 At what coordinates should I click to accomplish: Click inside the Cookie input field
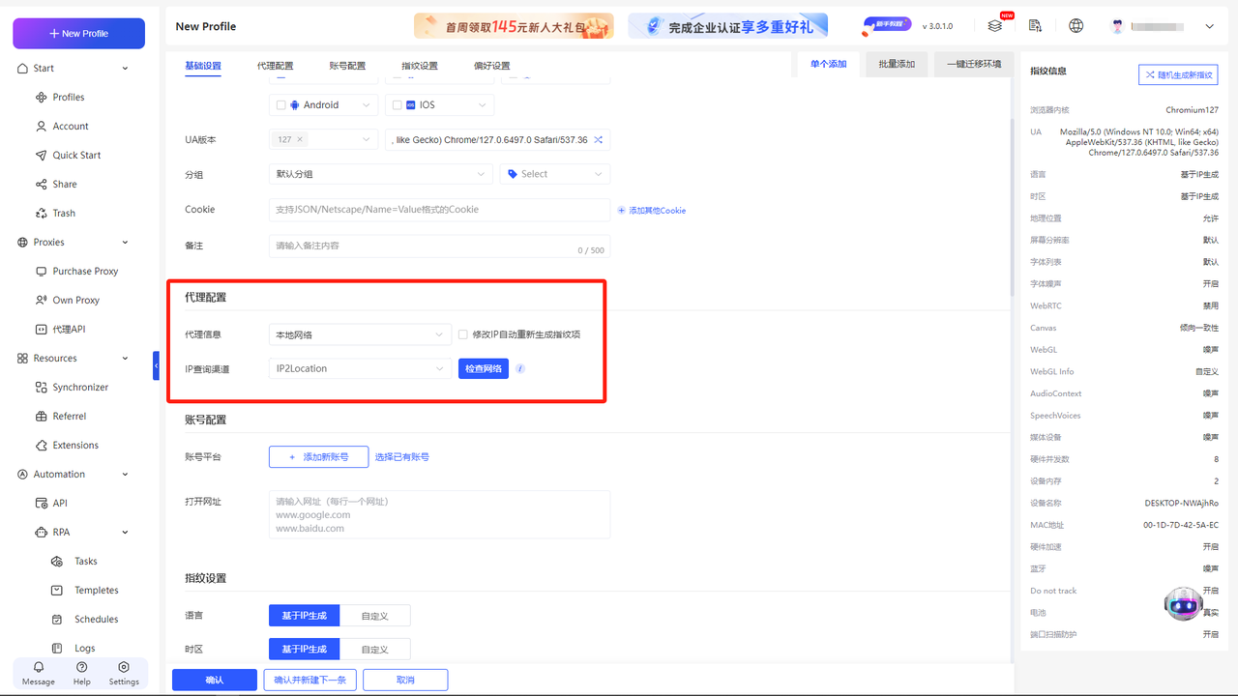[440, 209]
